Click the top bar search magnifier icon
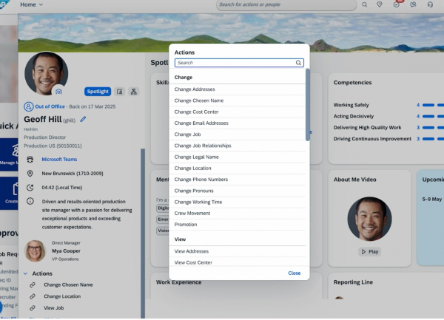444x320 pixels. pyautogui.click(x=364, y=4)
